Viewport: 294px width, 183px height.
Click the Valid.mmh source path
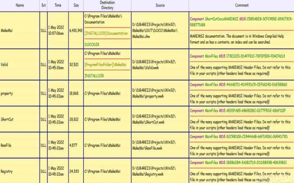coord(154,64)
